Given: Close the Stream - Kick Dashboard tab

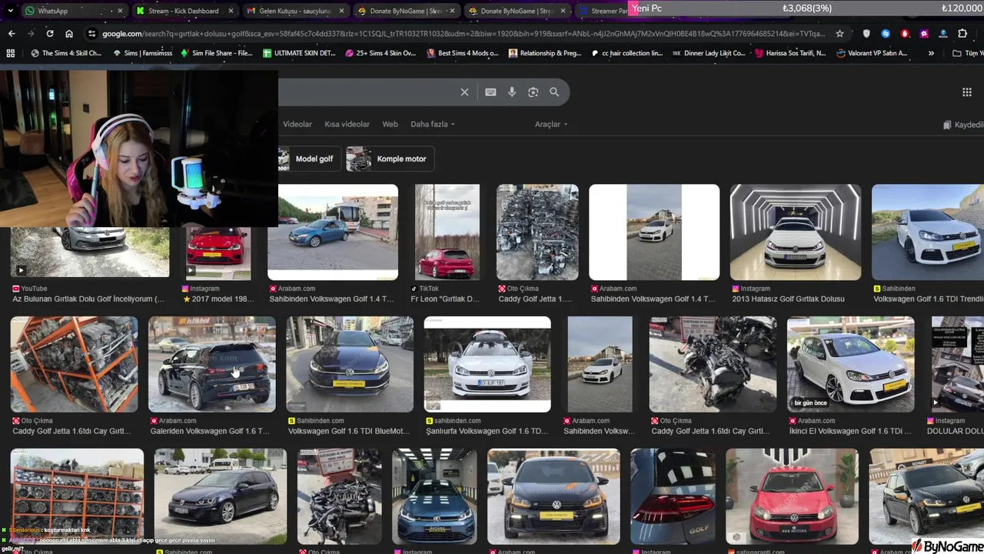Looking at the screenshot, I should [x=231, y=11].
